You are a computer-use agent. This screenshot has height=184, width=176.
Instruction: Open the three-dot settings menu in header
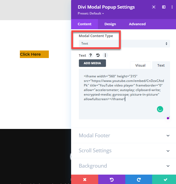[172, 7]
